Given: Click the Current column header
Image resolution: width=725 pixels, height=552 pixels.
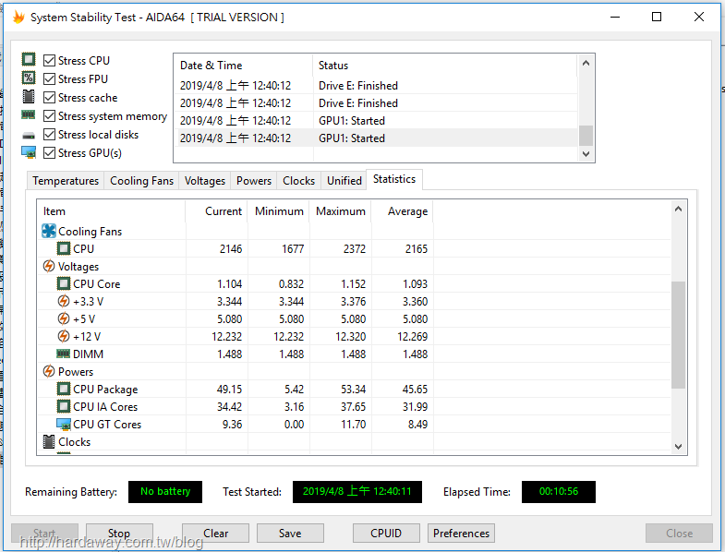Looking at the screenshot, I should (x=216, y=211).
